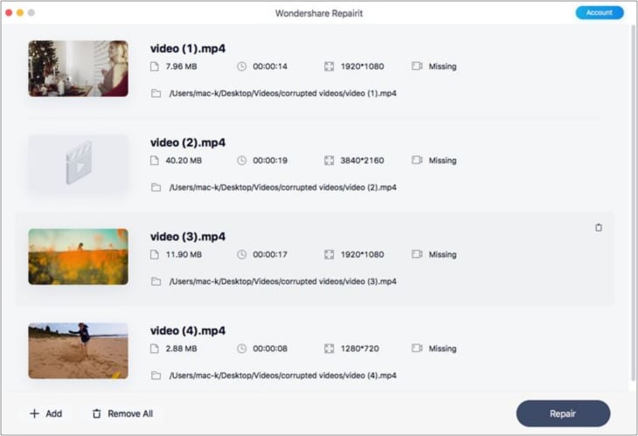Select the video (2).mp4 title
The image size is (638, 436).
coord(188,142)
